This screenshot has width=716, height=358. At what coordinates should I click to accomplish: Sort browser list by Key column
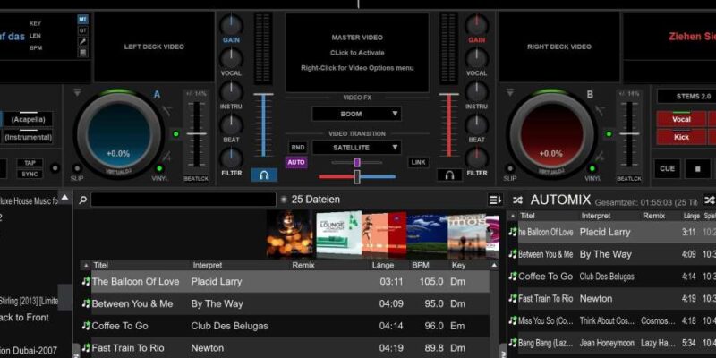tap(458, 265)
